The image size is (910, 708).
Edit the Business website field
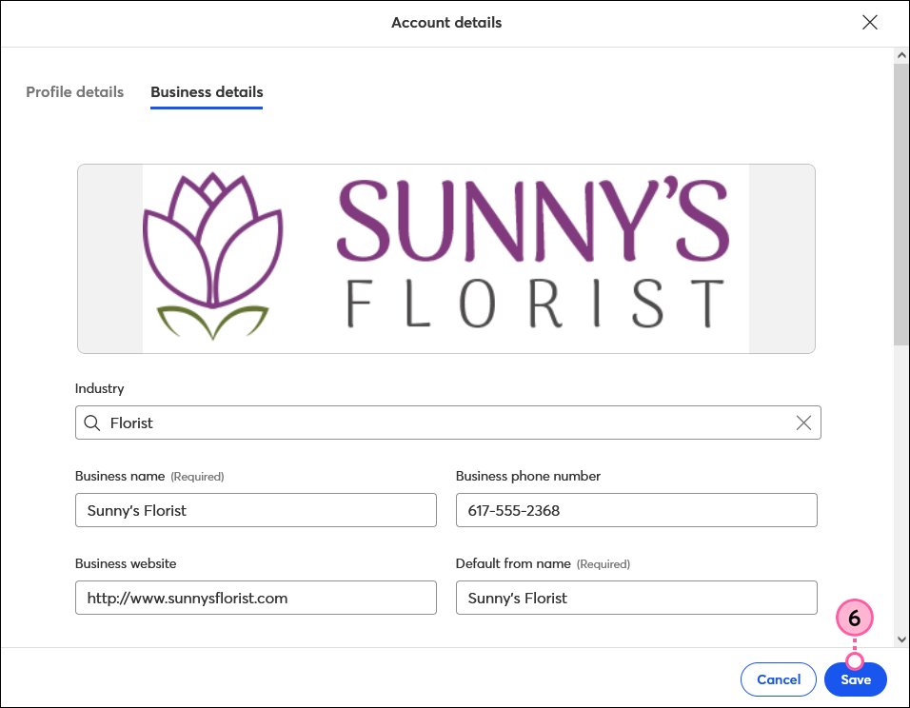(256, 598)
